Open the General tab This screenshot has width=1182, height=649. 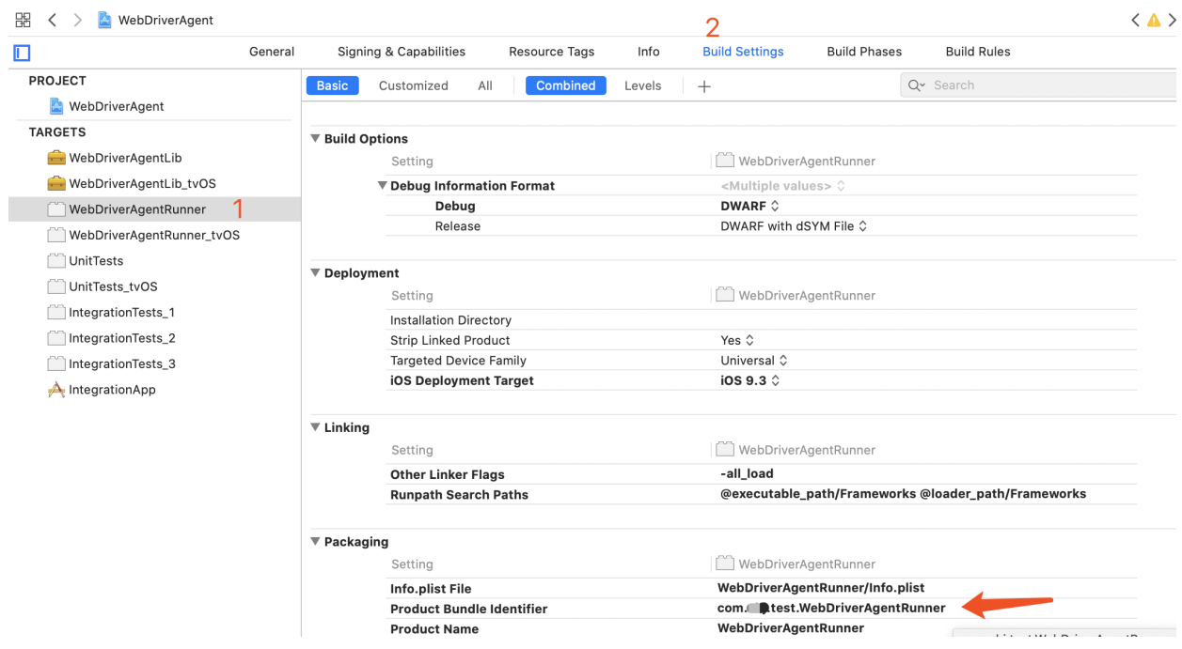click(272, 52)
